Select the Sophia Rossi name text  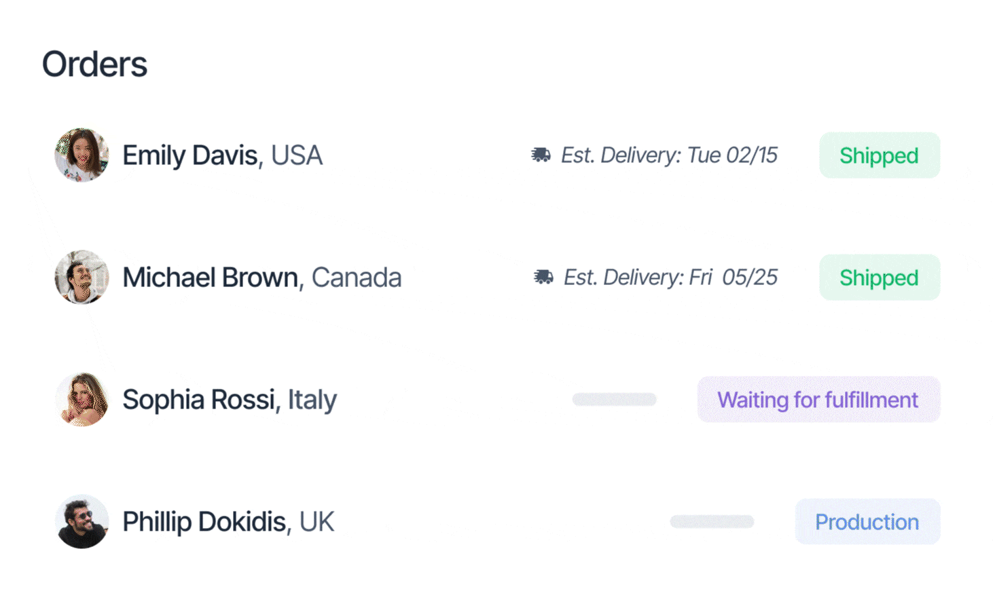pos(198,400)
